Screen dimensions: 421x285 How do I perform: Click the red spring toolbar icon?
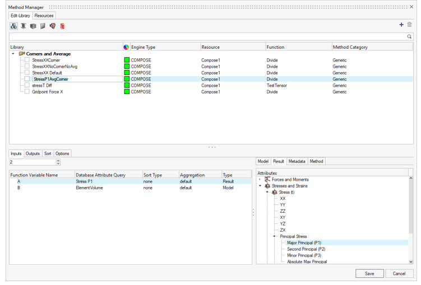pyautogui.click(x=62, y=26)
